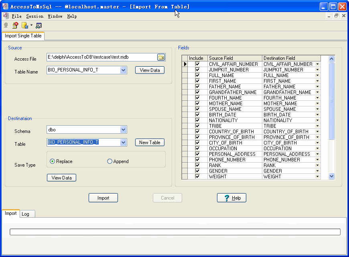Restore the inner MDI child window
Image resolution: width=349 pixels, height=257 pixels.
336,16
